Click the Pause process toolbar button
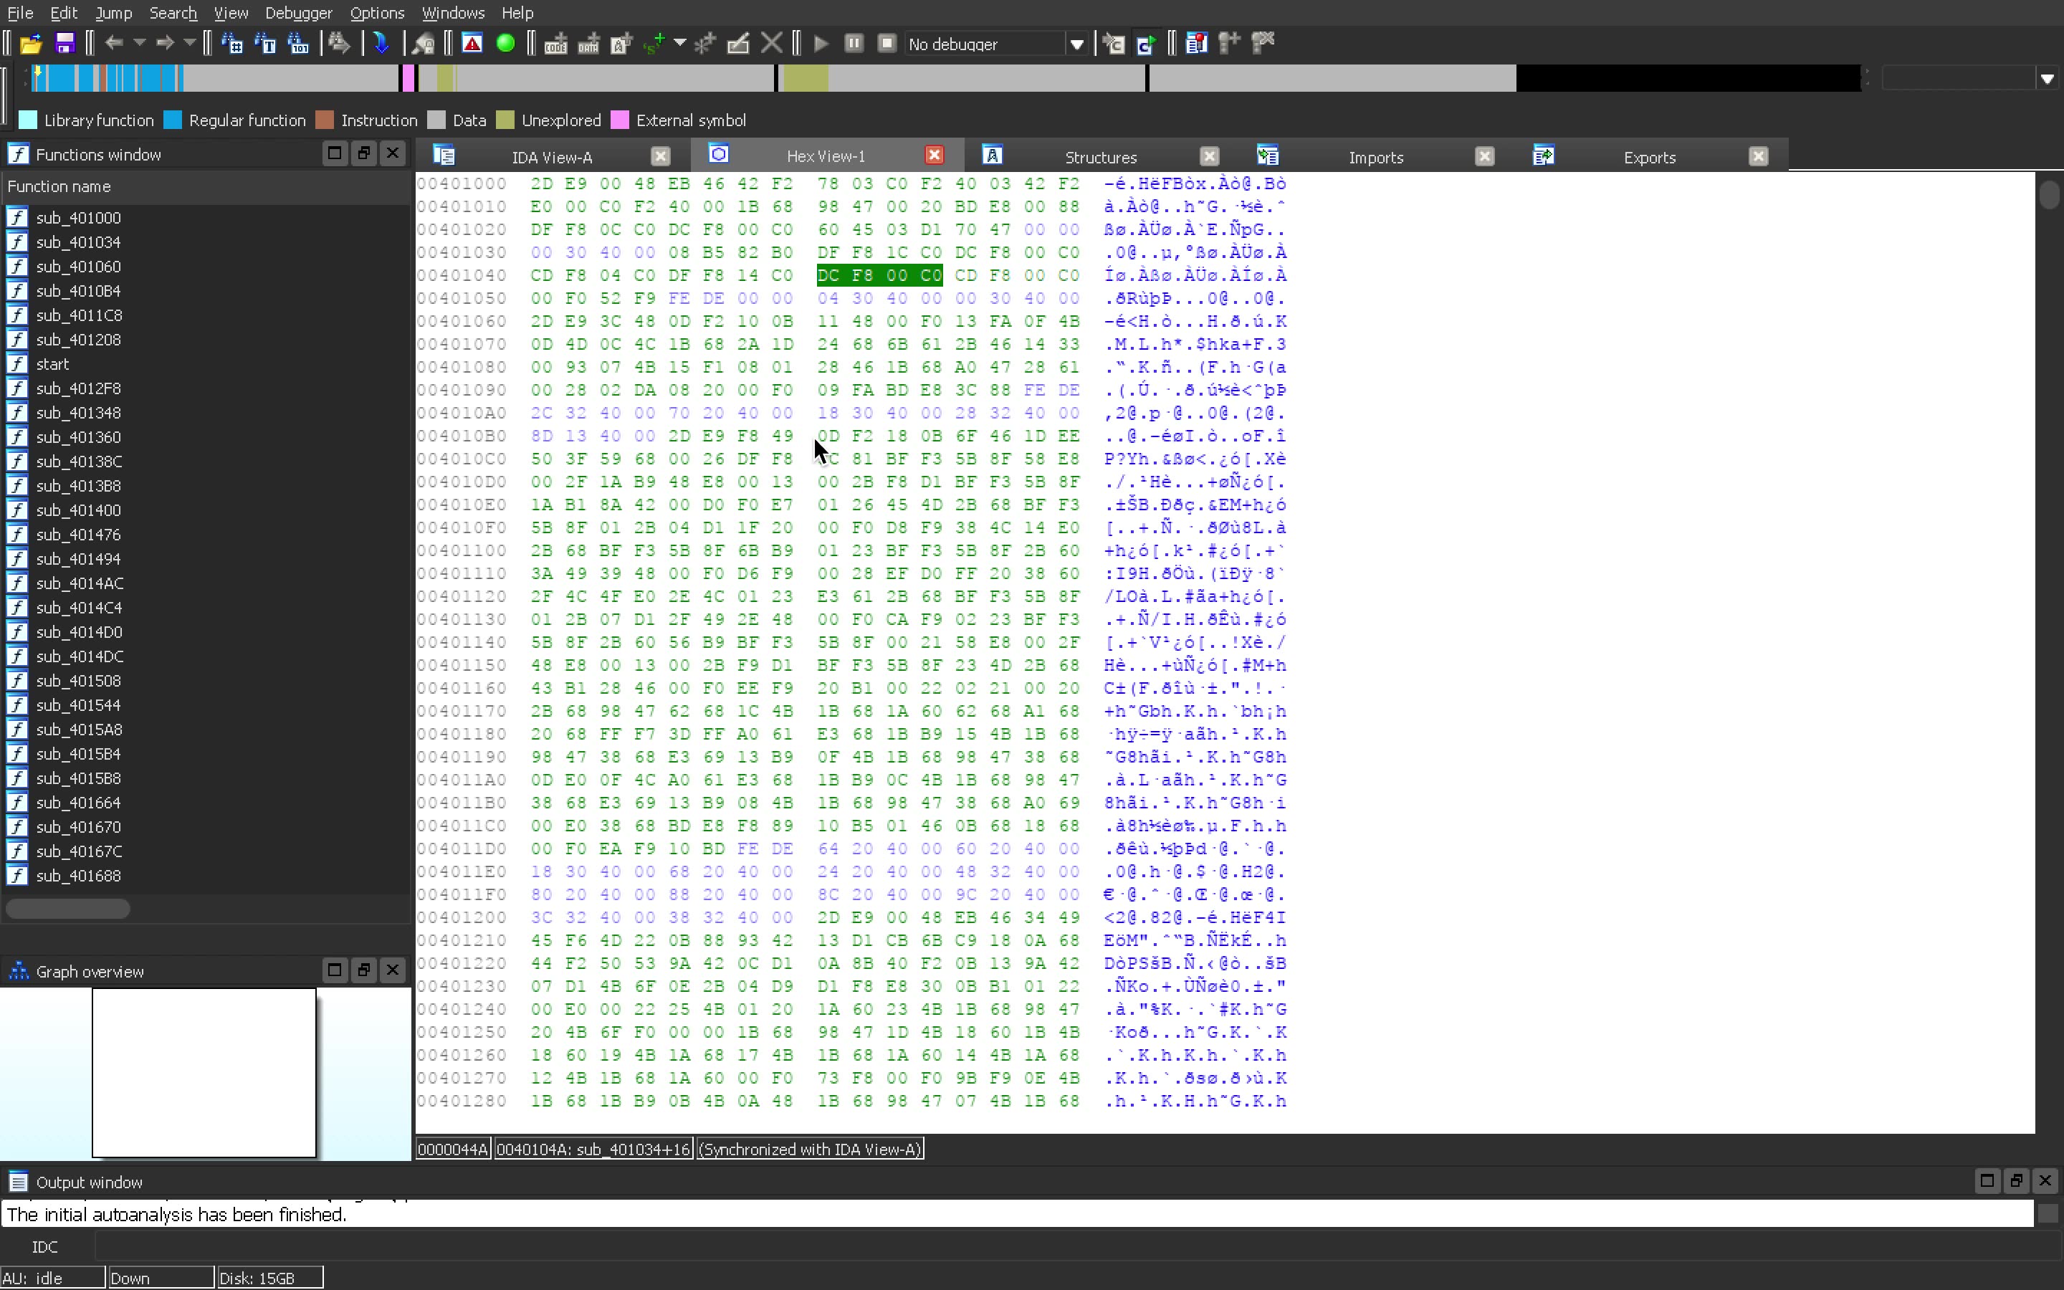This screenshot has height=1290, width=2064. point(854,44)
